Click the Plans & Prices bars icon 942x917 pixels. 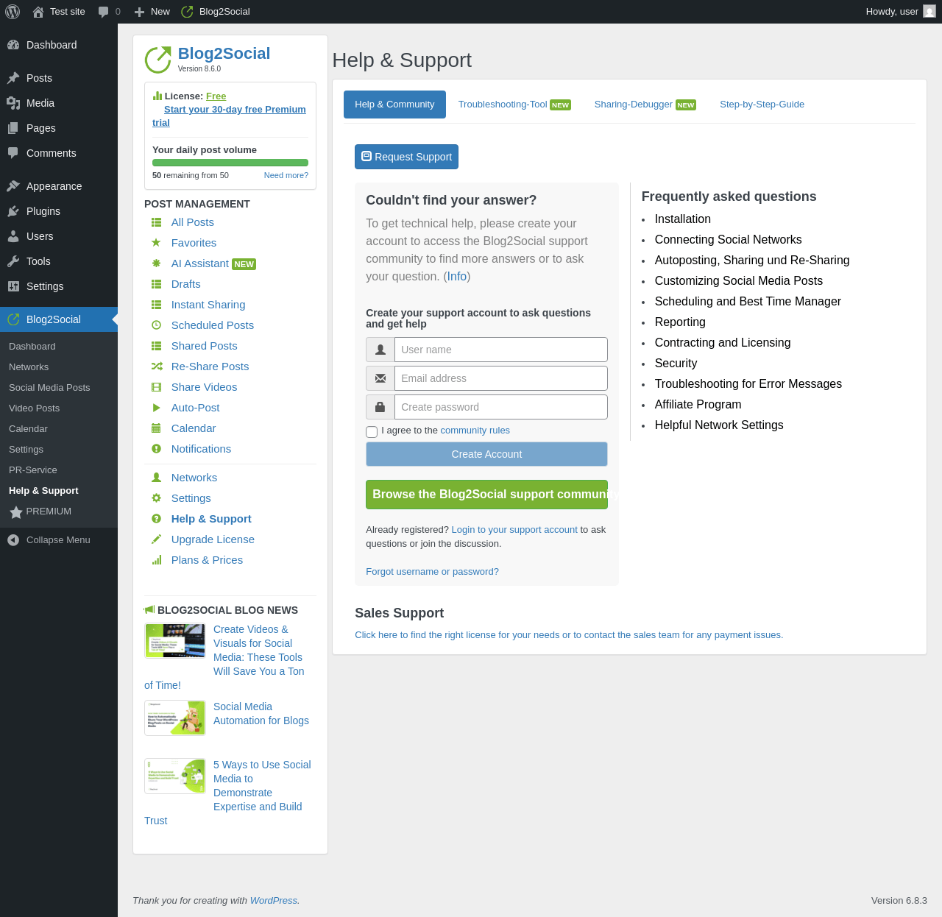156,560
